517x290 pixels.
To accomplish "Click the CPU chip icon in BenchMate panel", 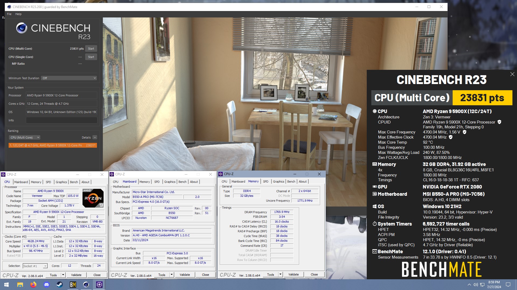I will click(x=375, y=111).
